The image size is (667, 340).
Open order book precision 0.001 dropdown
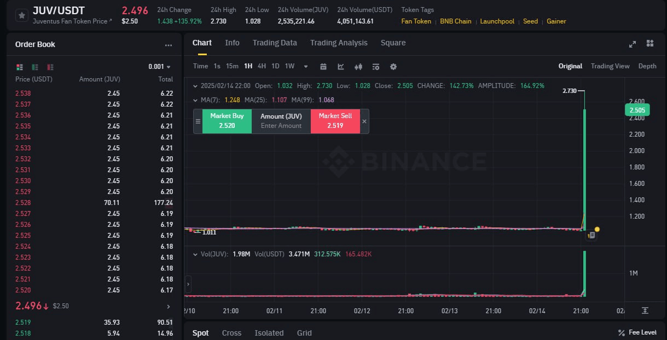tap(159, 67)
